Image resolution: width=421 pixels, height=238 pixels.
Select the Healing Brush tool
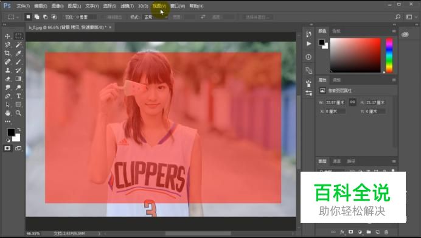pos(7,62)
